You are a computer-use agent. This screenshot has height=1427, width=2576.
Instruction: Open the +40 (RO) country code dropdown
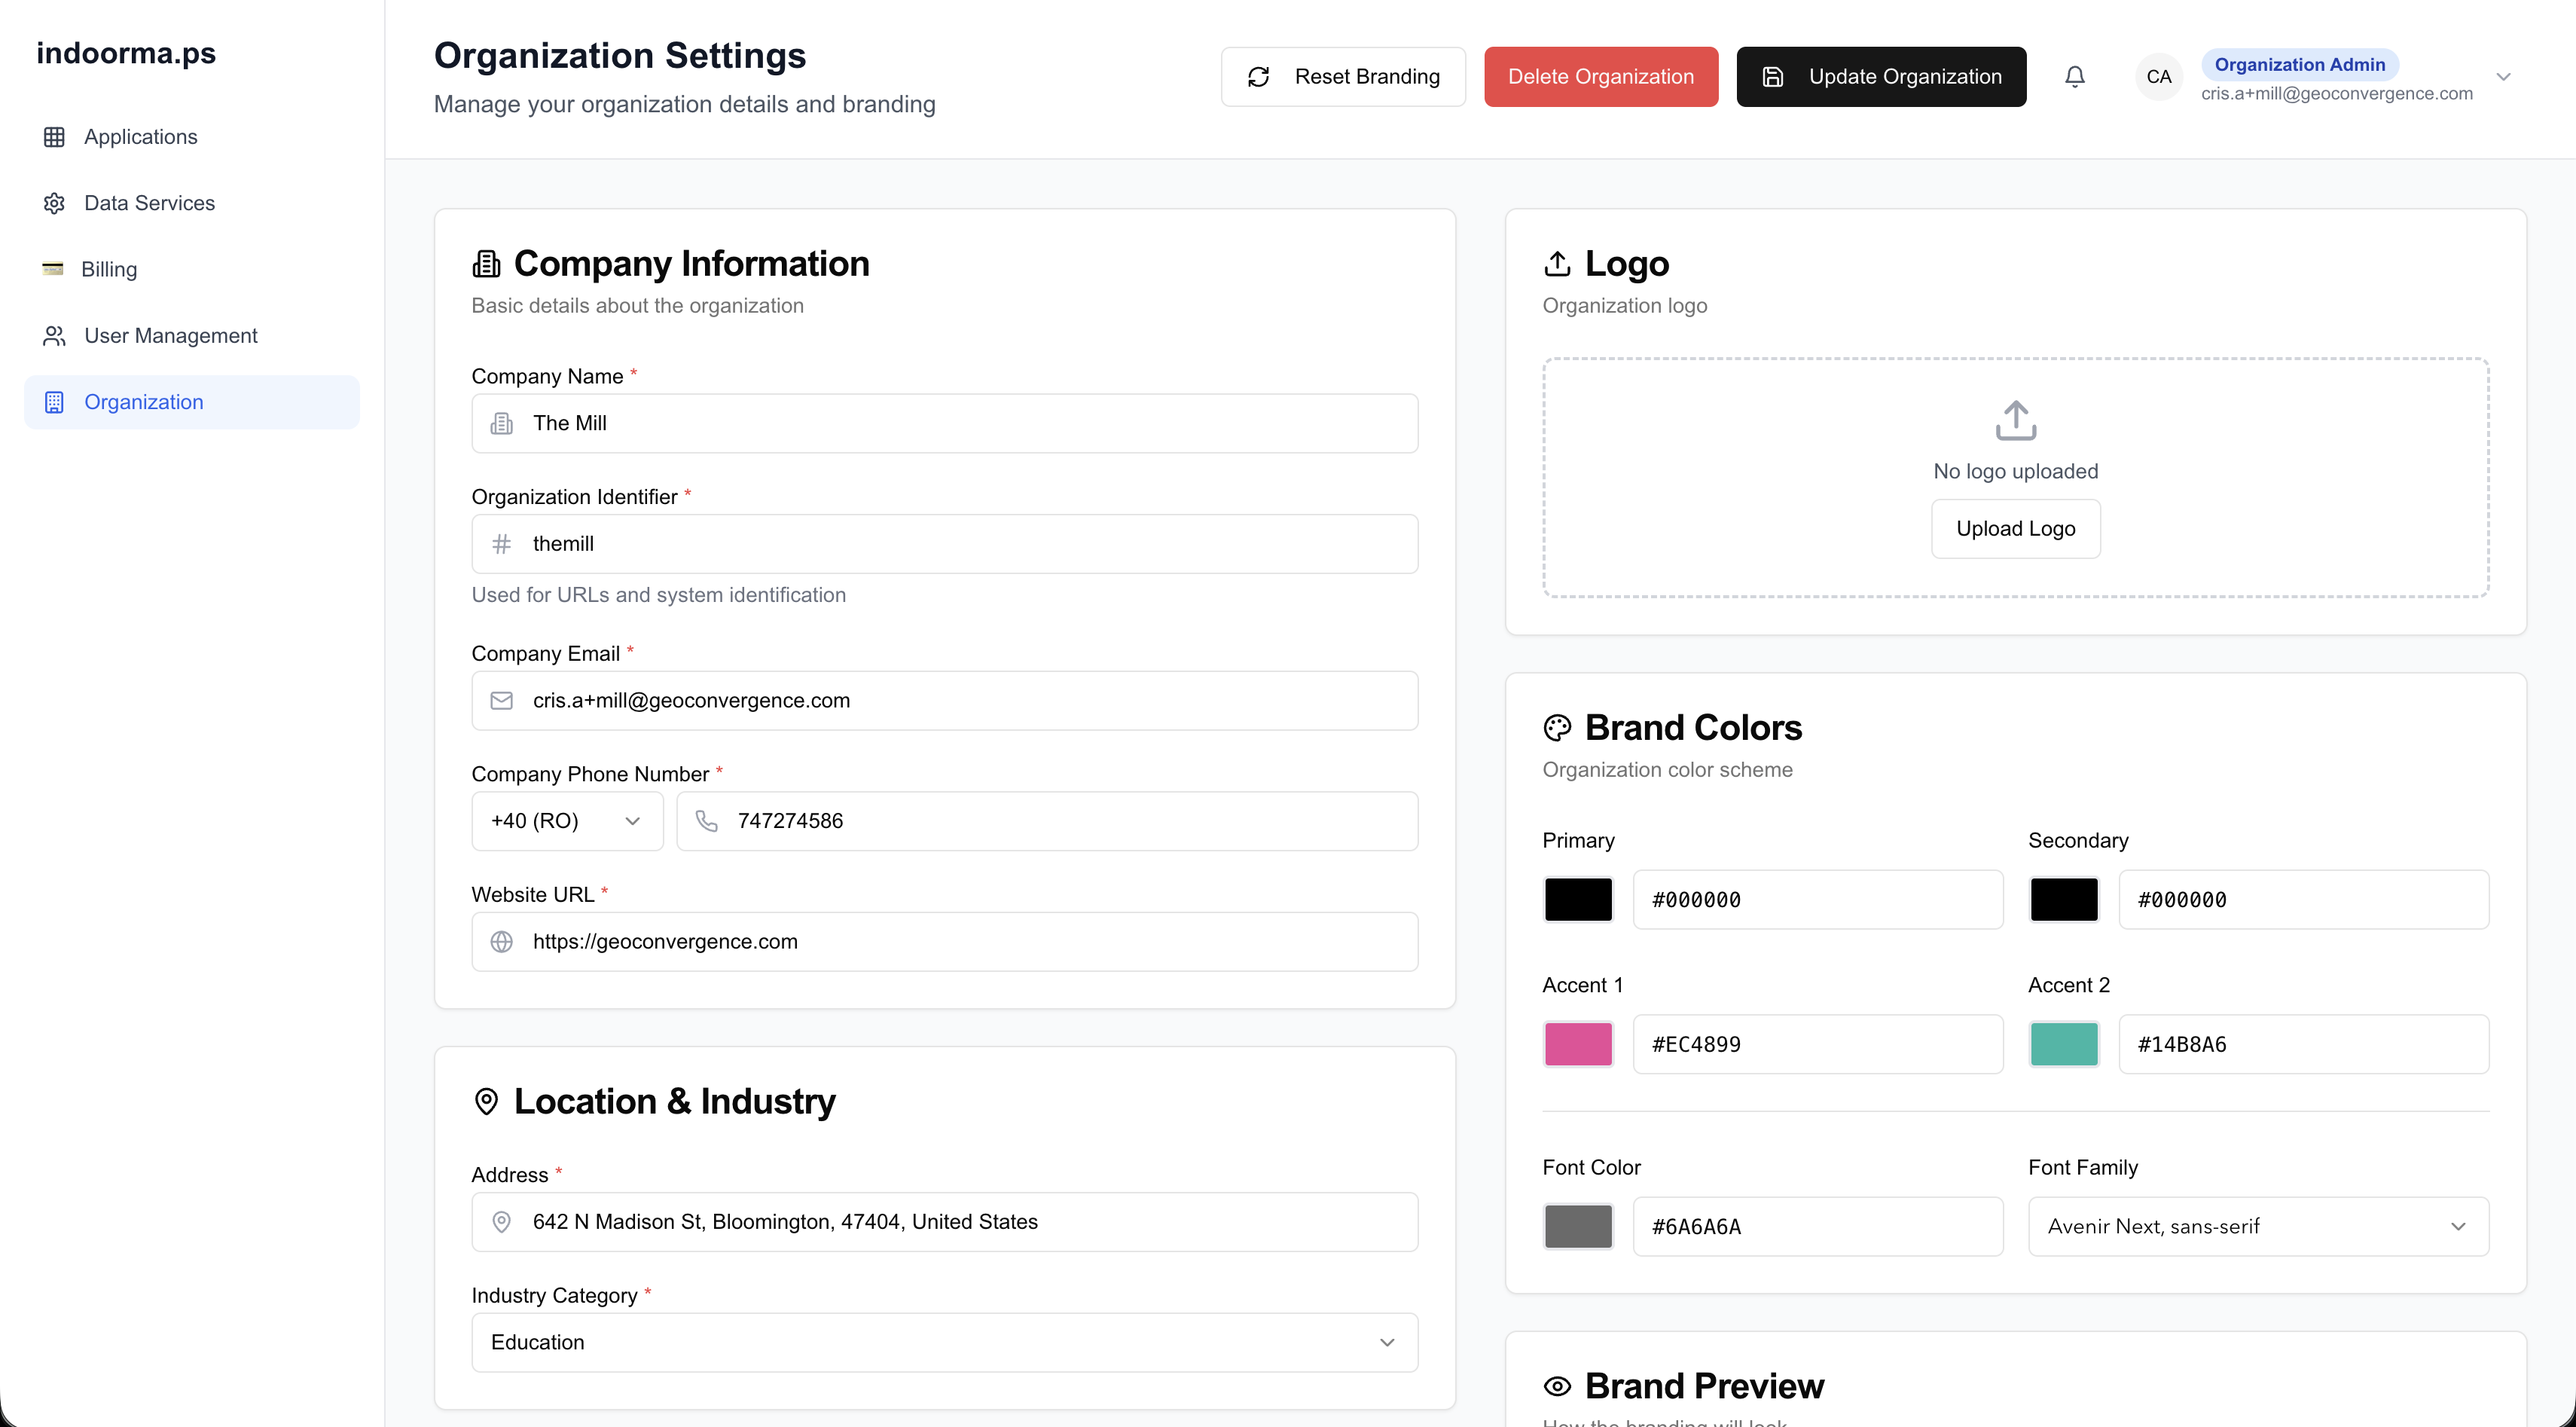(567, 821)
